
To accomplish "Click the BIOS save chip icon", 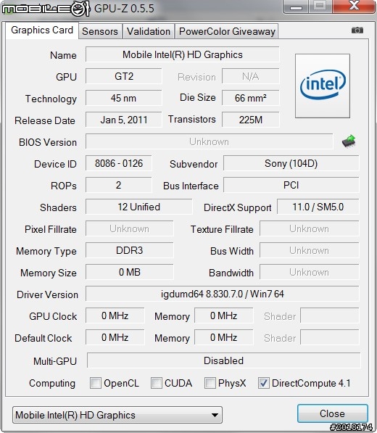I will pos(349,141).
